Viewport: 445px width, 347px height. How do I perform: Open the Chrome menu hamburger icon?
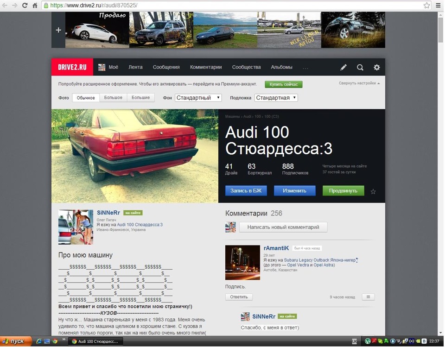[x=438, y=6]
